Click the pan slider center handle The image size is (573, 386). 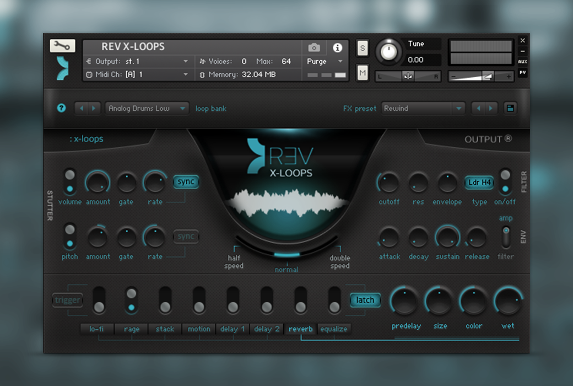(408, 77)
